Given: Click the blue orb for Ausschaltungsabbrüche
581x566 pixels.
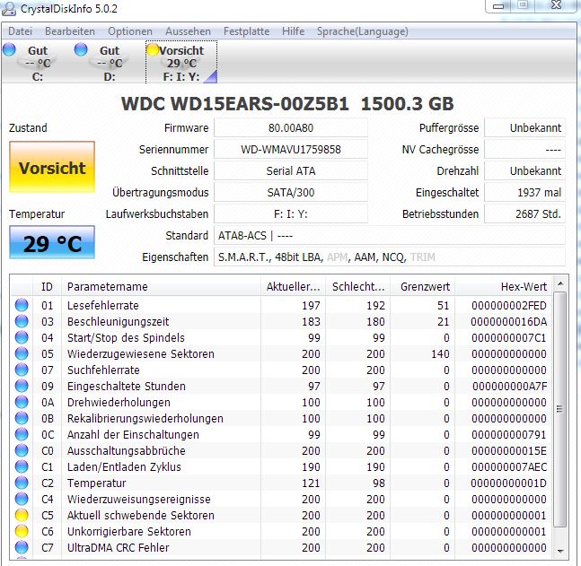Looking at the screenshot, I should [22, 450].
